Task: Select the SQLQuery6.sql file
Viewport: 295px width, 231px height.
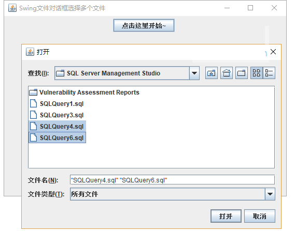Action: 57,137
